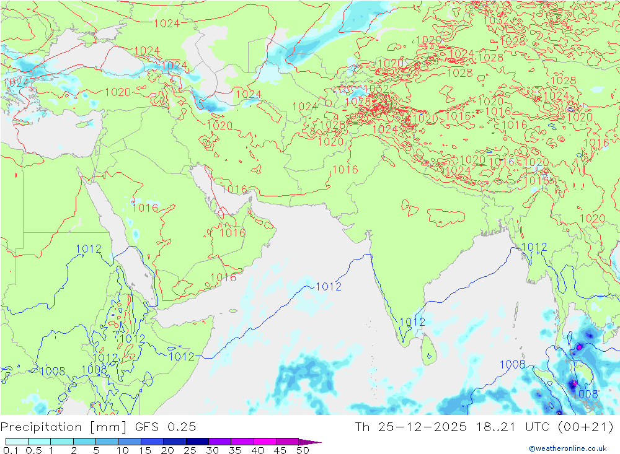620x454 pixels.
Task: Click the 1016 label over Yemen coast
Action: tap(223, 277)
